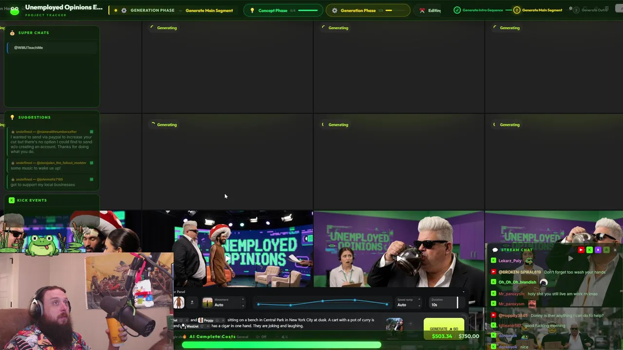Click the Duration slider handle
Screen dimensions: 623x350
(458, 303)
